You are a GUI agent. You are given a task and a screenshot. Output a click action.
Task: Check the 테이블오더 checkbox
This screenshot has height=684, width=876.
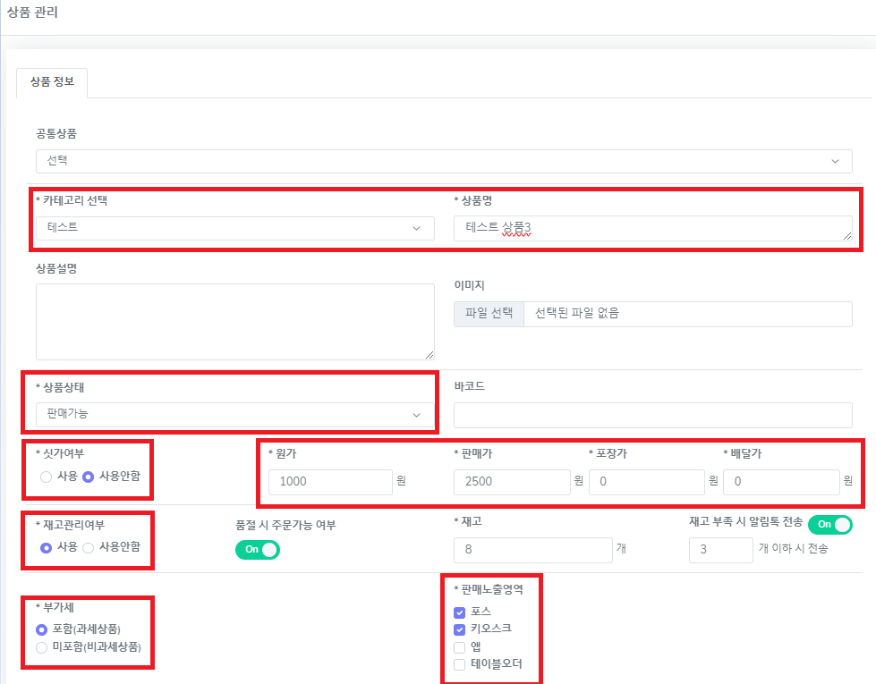(460, 664)
